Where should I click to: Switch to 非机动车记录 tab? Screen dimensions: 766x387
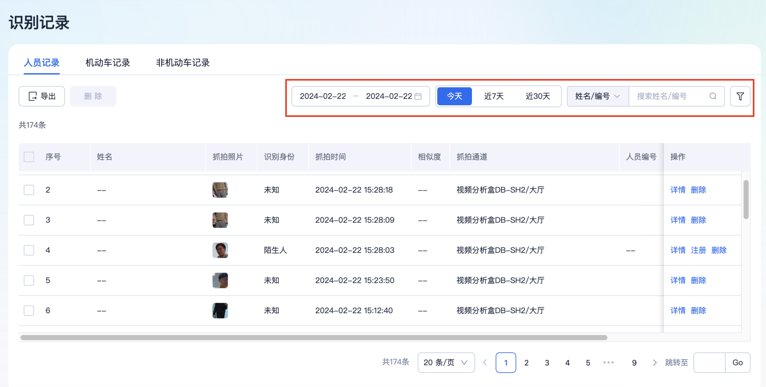183,63
